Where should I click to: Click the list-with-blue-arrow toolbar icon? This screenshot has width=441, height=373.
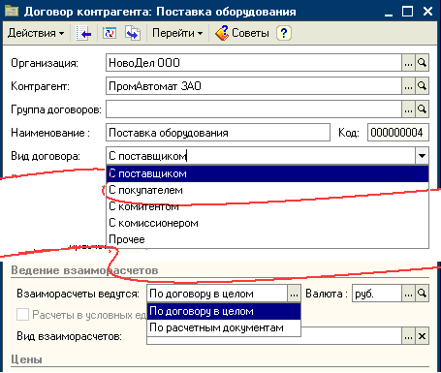click(83, 33)
